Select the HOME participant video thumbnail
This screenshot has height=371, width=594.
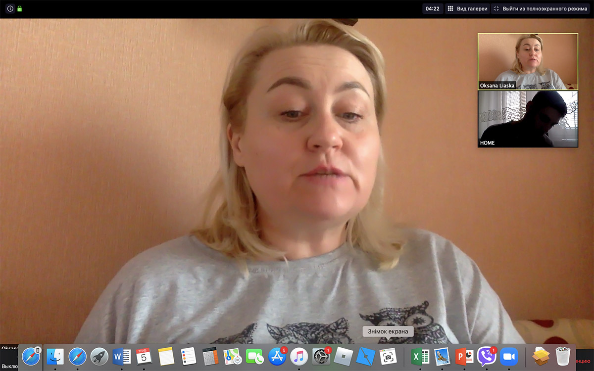[528, 119]
